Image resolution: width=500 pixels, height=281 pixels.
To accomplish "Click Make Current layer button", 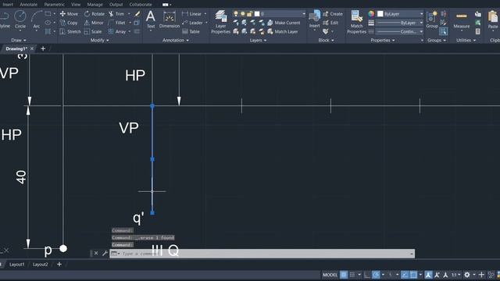I will pyautogui.click(x=284, y=23).
